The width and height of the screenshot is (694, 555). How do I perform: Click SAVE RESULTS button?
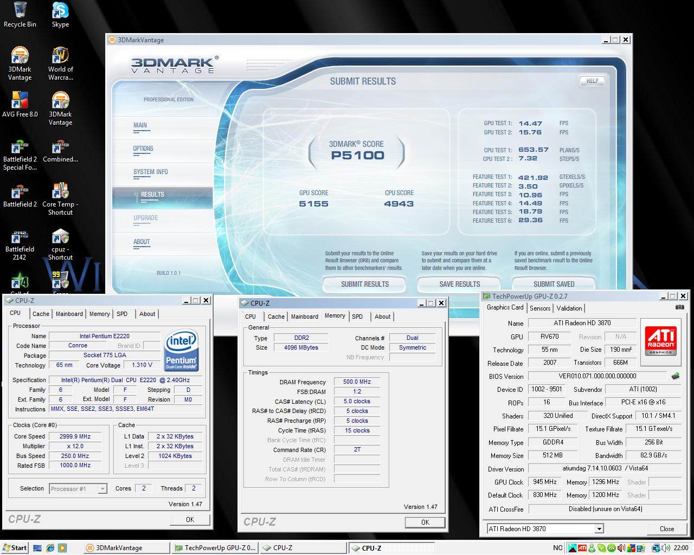point(460,284)
